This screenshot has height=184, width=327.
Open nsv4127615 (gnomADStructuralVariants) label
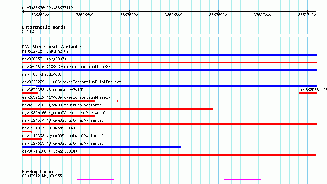click(63, 143)
